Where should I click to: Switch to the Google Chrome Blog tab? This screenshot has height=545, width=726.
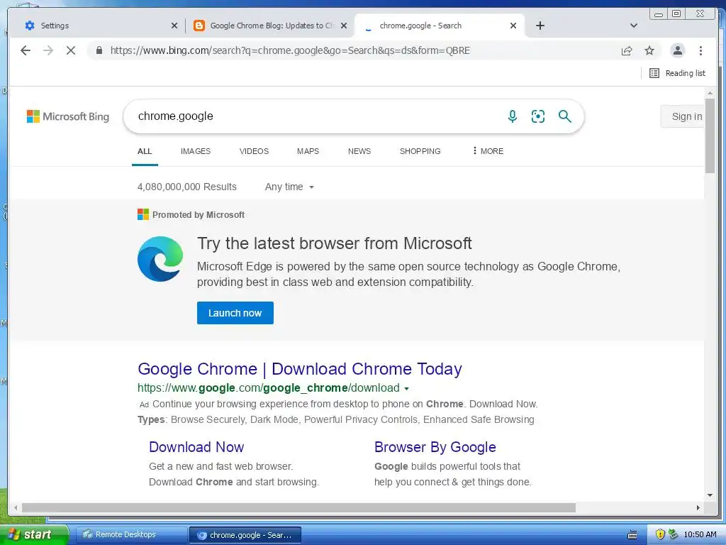[269, 26]
